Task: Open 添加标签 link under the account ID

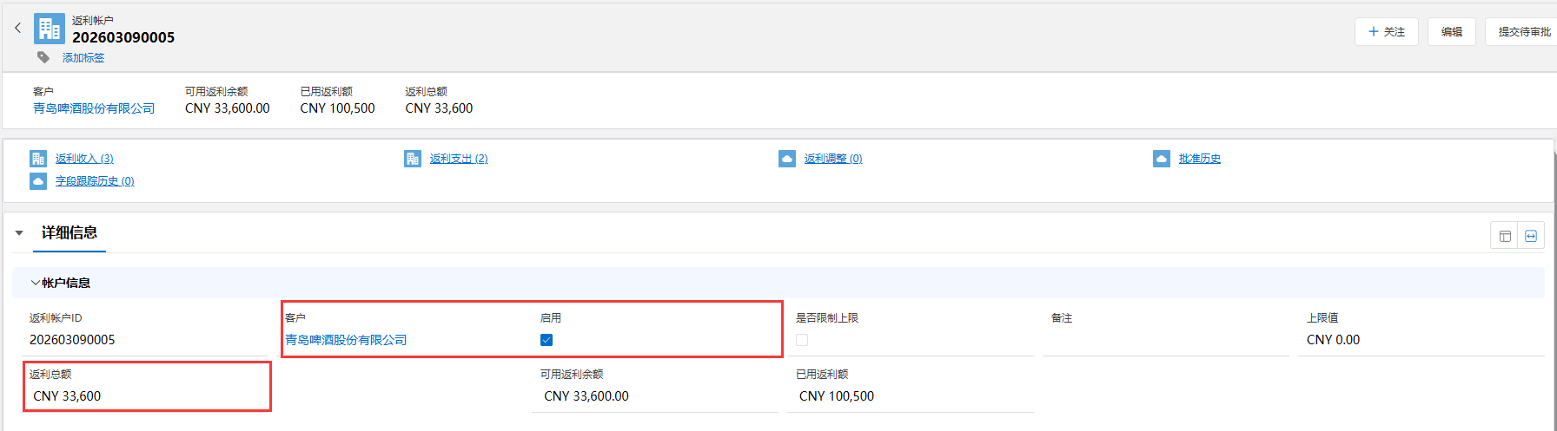Action: pos(83,58)
